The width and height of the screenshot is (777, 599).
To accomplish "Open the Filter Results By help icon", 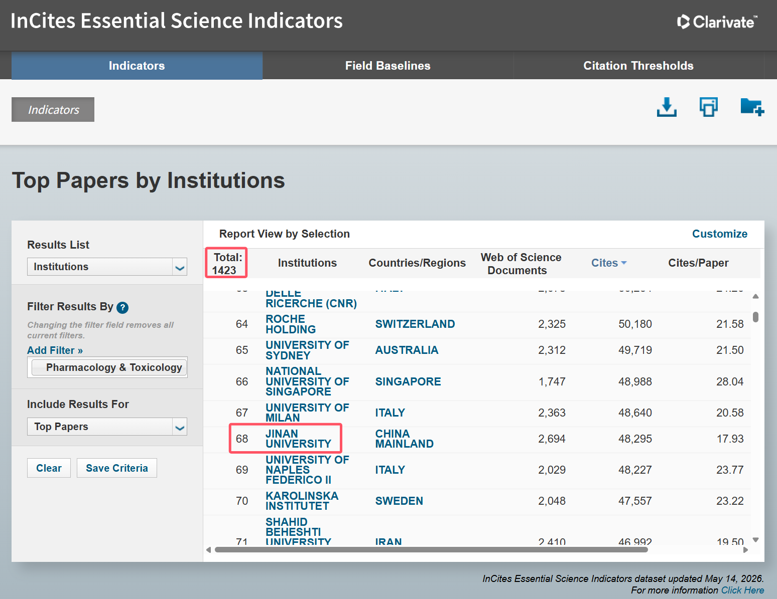I will click(x=122, y=307).
